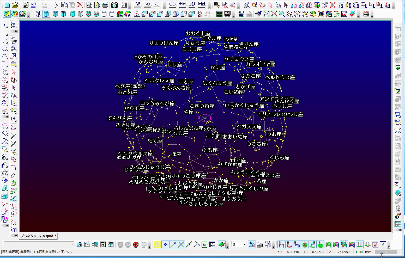Click the green book icon in the bottom toolbar
Image resolution: width=405 pixels, height=258 pixels.
tap(222, 244)
